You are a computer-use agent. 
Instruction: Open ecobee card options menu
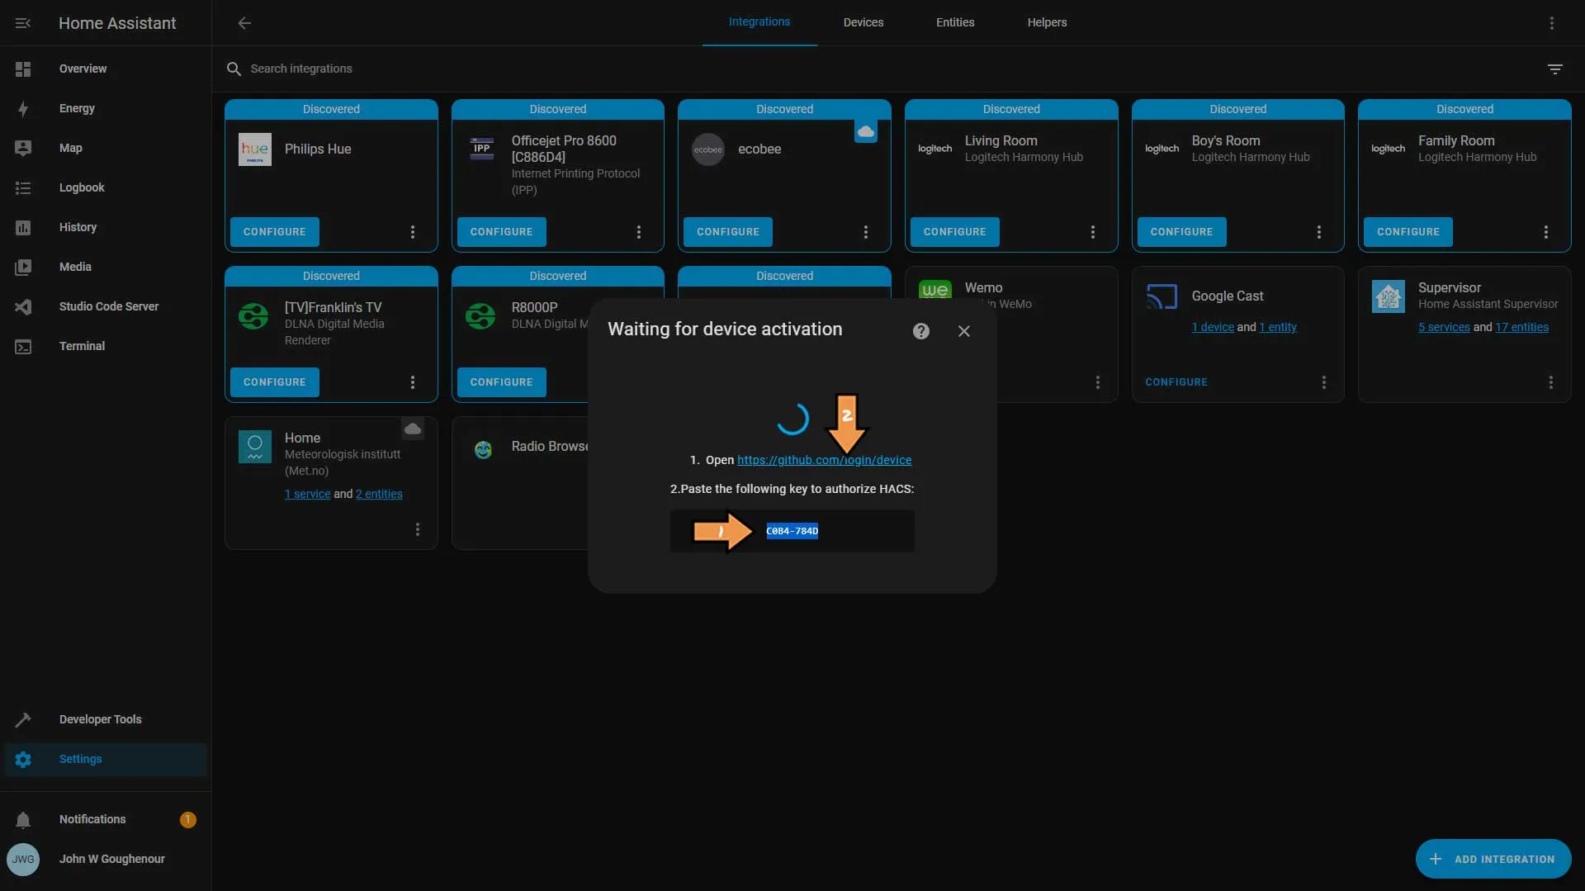click(866, 232)
